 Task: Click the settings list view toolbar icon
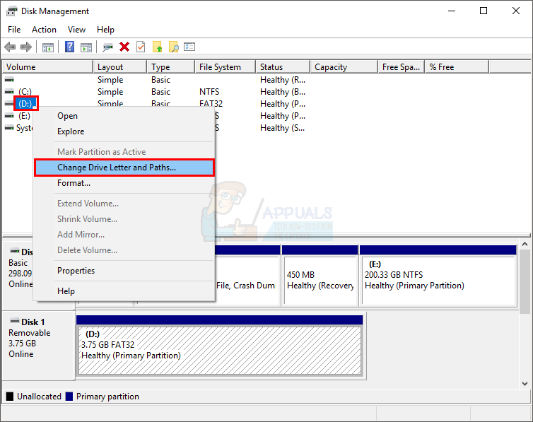[x=189, y=47]
